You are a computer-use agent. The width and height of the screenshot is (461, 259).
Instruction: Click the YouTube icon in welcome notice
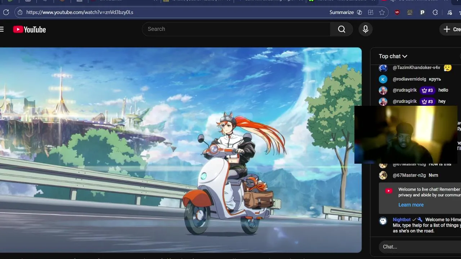coord(389,191)
